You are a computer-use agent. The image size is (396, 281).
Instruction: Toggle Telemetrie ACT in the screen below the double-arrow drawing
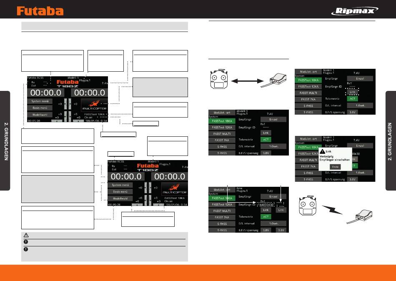(x=266, y=140)
